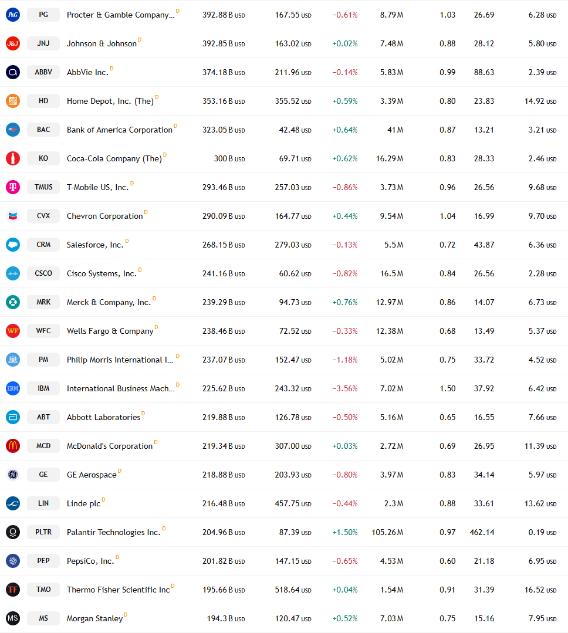Click Thermo Fisher's 518.64 USD price
568x633 pixels.
293,590
